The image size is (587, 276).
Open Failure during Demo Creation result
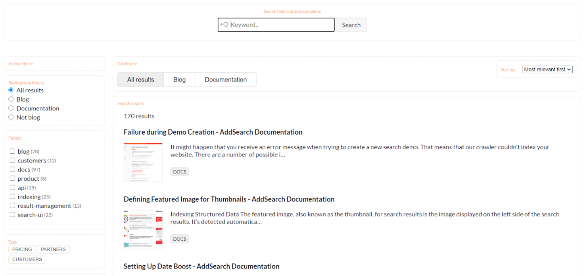tap(213, 132)
